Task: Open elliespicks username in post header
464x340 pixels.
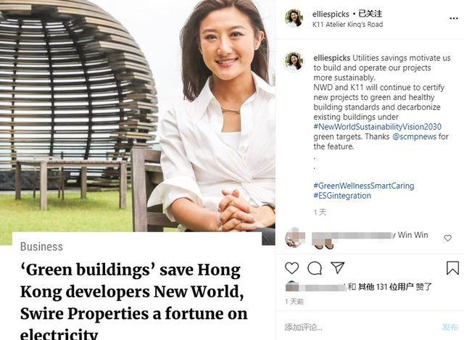Action: pyautogui.click(x=331, y=14)
